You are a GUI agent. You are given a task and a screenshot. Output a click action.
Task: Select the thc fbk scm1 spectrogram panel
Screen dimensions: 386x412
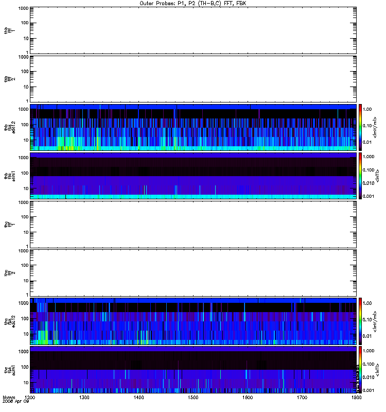(193, 370)
